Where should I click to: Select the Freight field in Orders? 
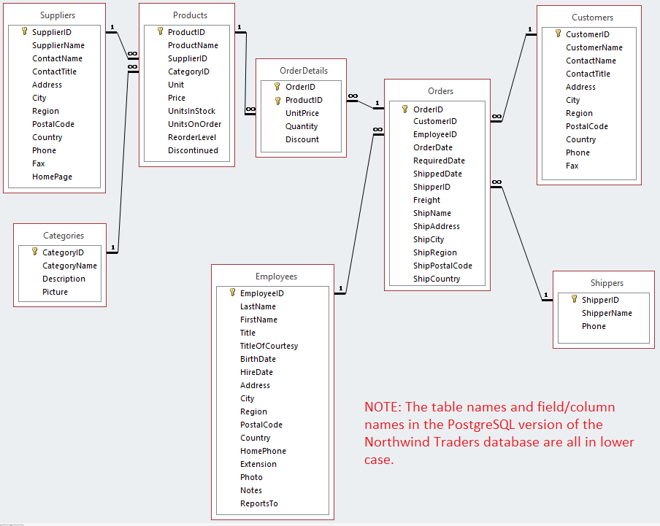[426, 200]
